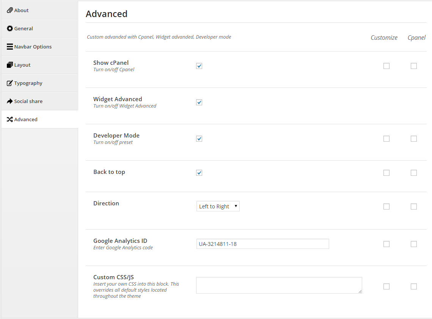
Task: Uncheck the Show cPanel checkbox
Action: point(199,66)
